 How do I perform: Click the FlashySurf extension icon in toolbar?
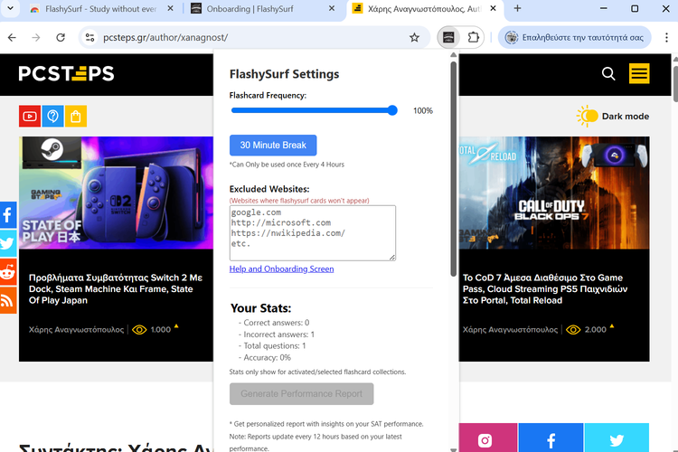447,38
